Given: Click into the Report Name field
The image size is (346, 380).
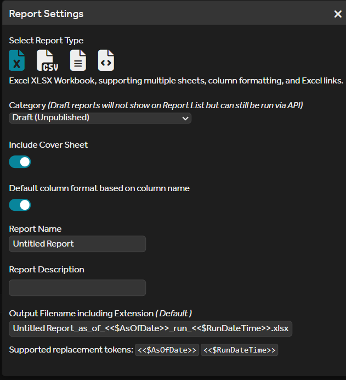Looking at the screenshot, I should [77, 244].
